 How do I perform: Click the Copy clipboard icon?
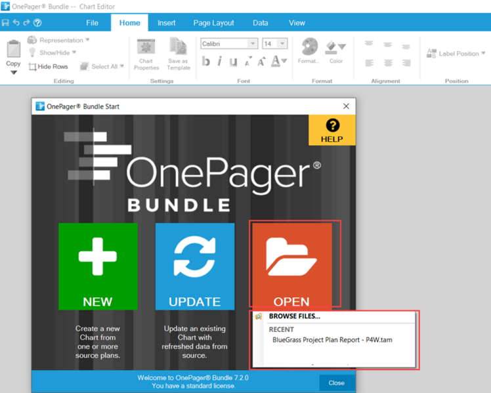(x=14, y=49)
